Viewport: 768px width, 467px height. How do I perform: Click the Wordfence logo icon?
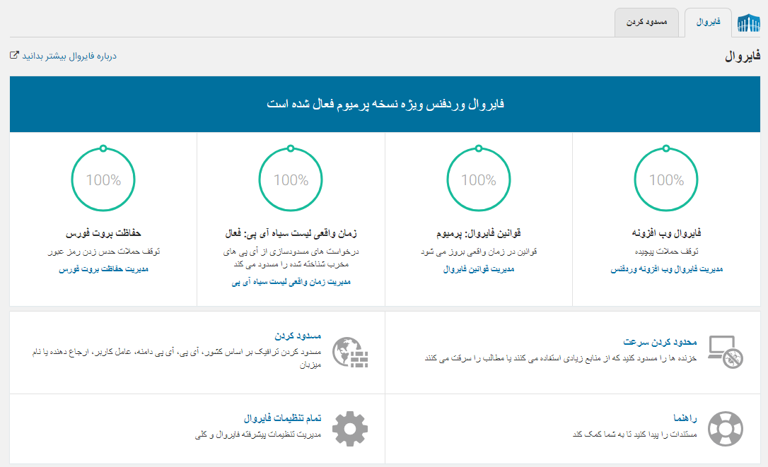(x=749, y=23)
